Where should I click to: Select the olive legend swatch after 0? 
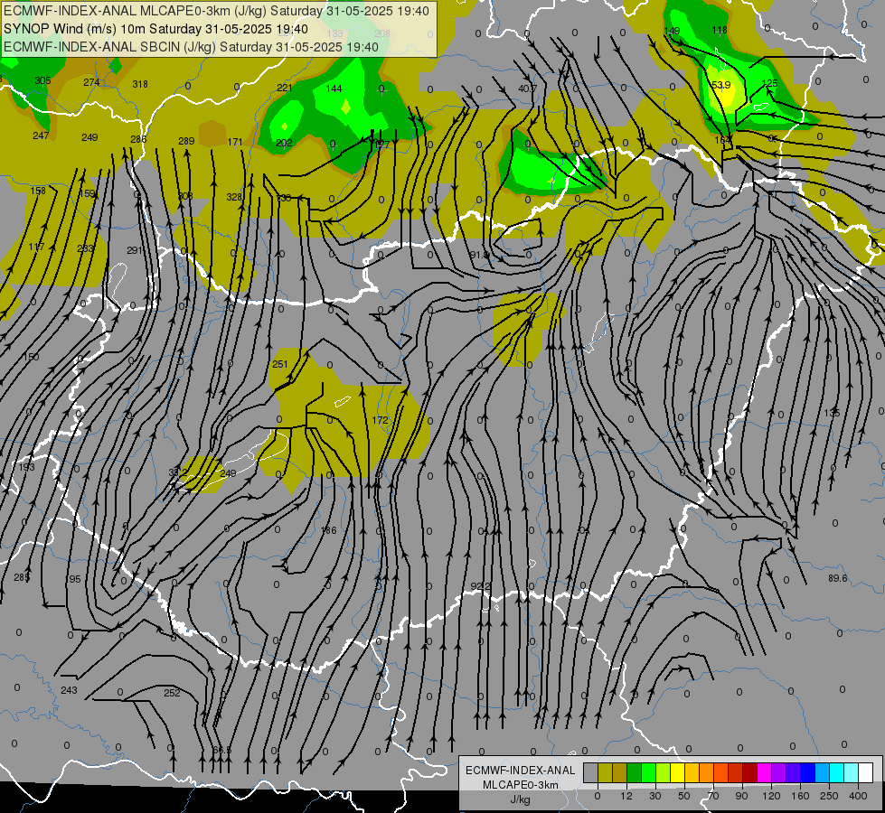coord(605,773)
